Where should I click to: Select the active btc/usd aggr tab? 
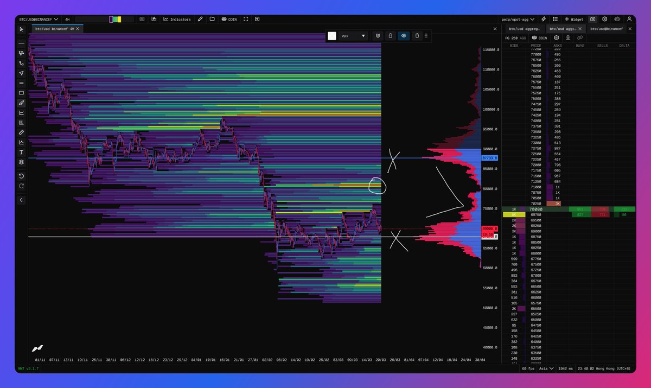(x=565, y=28)
